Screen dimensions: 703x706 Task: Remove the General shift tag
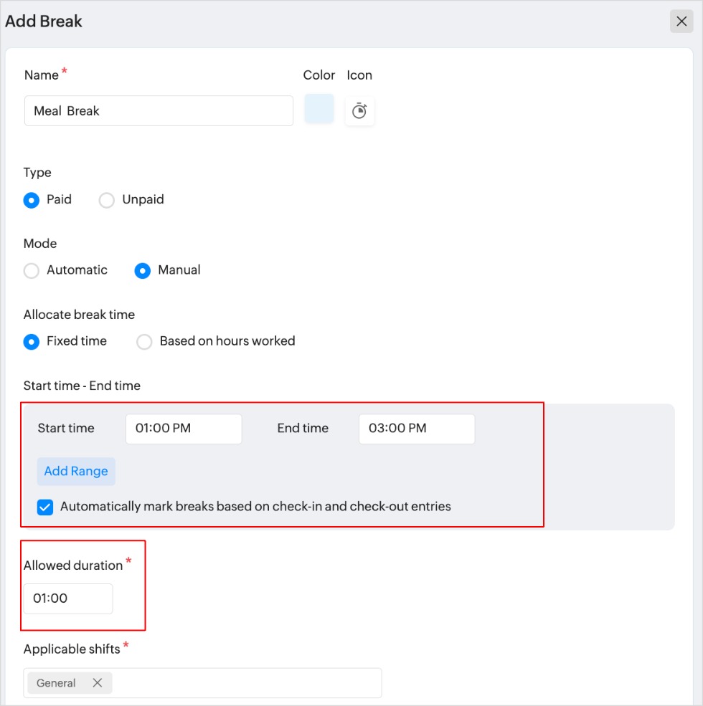(x=98, y=683)
